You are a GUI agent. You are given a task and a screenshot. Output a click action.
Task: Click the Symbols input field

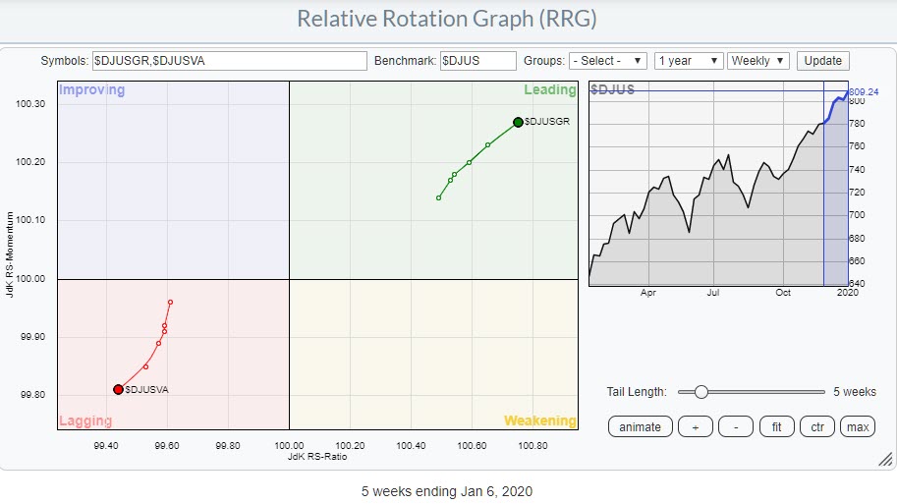(x=229, y=61)
